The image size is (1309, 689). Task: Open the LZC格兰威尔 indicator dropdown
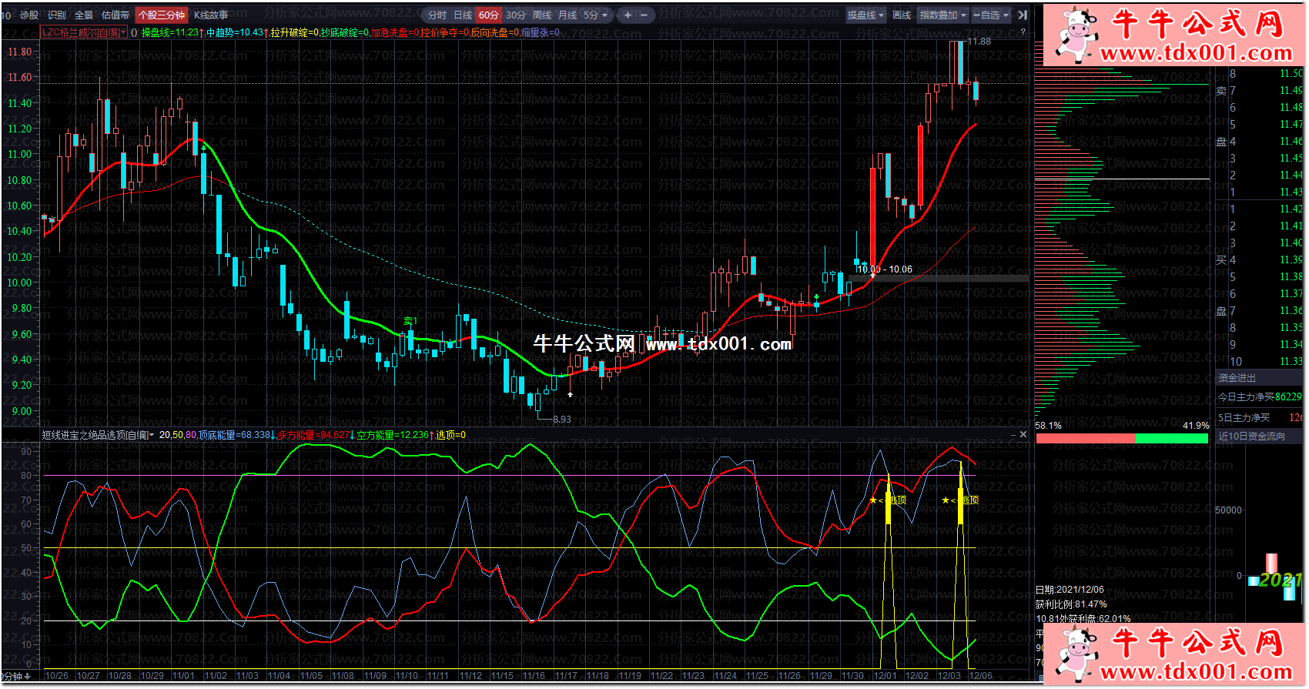[84, 32]
